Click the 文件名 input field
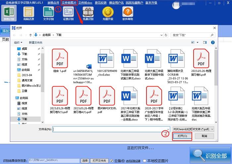Image resolution: width=232 pixels, height=164 pixels. click(x=109, y=129)
